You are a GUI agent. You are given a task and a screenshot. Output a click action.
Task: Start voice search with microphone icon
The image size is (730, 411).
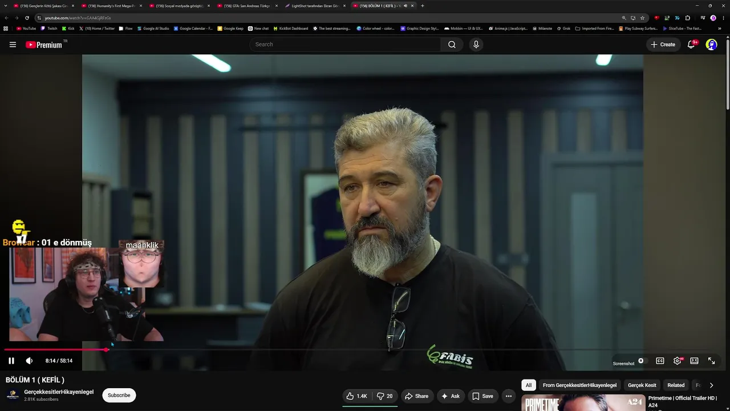click(476, 45)
